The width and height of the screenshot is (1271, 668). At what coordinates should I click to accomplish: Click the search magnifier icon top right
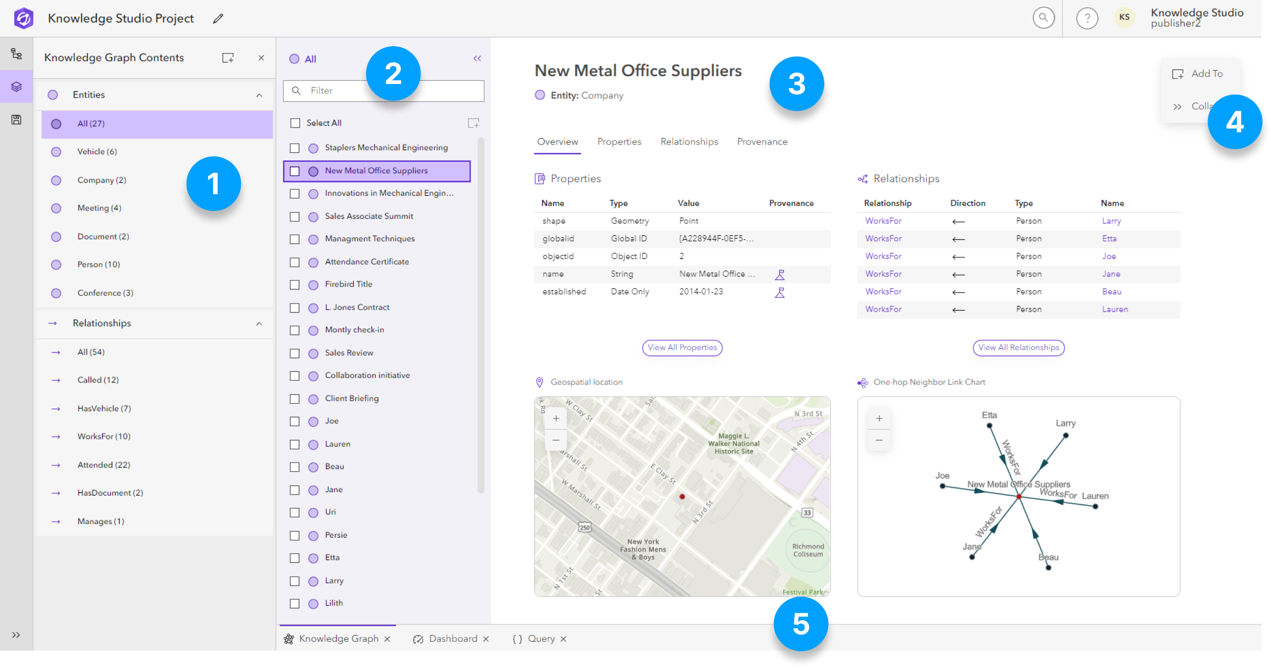1045,17
